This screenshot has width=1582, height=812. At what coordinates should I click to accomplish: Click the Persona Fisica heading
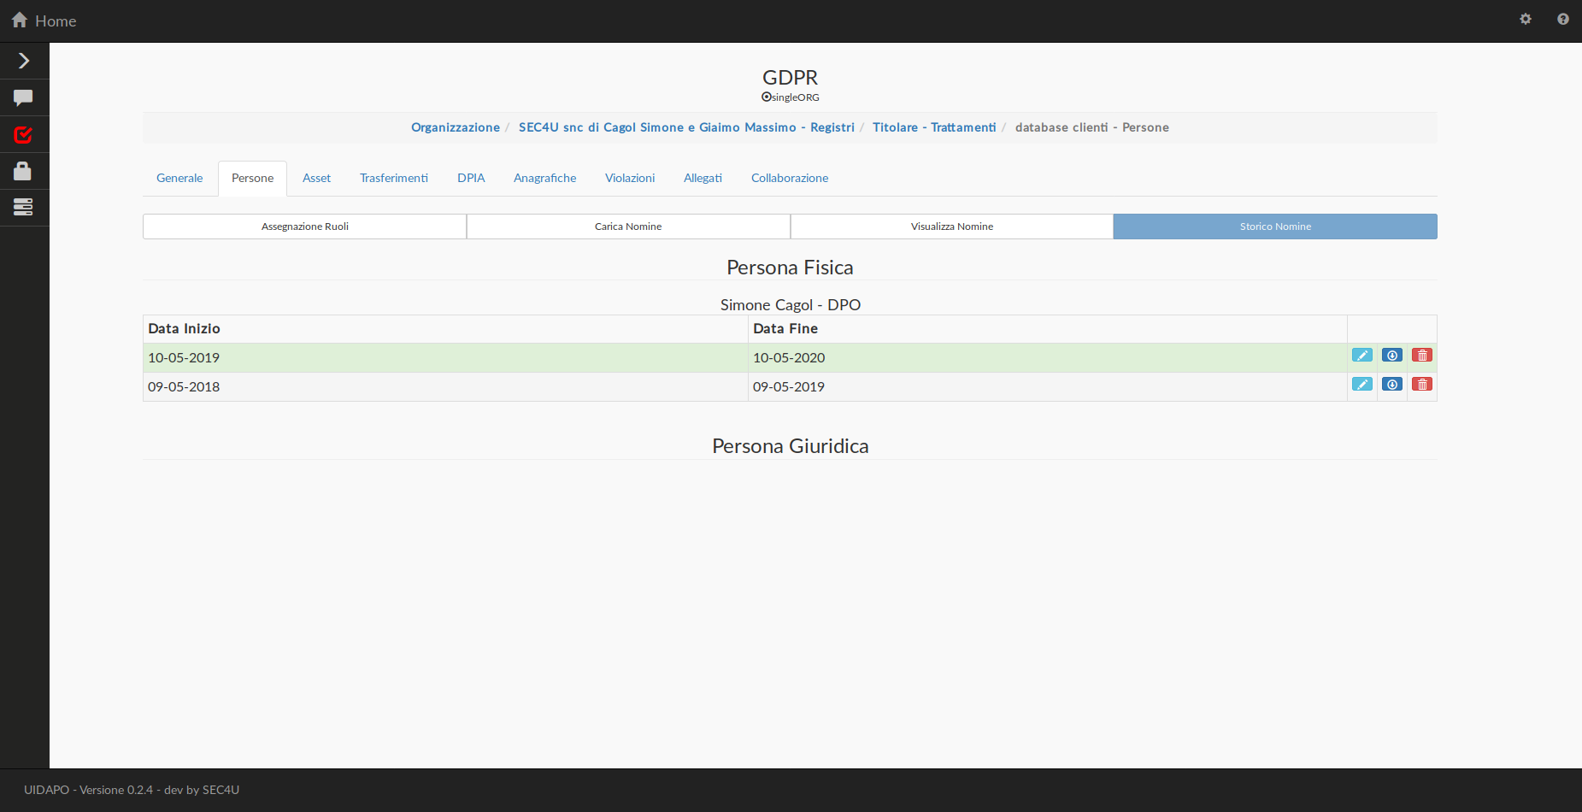click(x=790, y=268)
